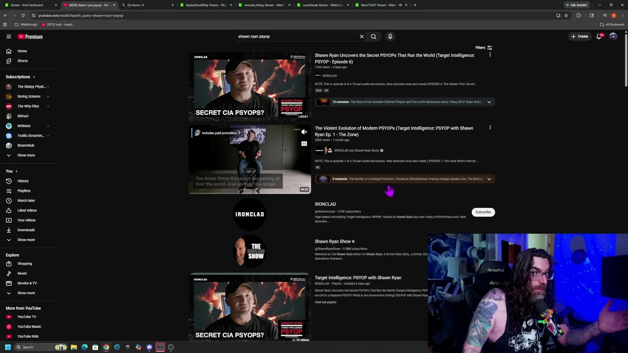Open YouTube Kids

(28, 336)
